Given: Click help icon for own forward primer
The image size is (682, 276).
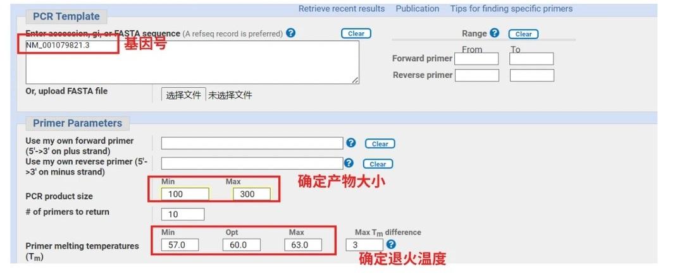Looking at the screenshot, I should pos(352,143).
